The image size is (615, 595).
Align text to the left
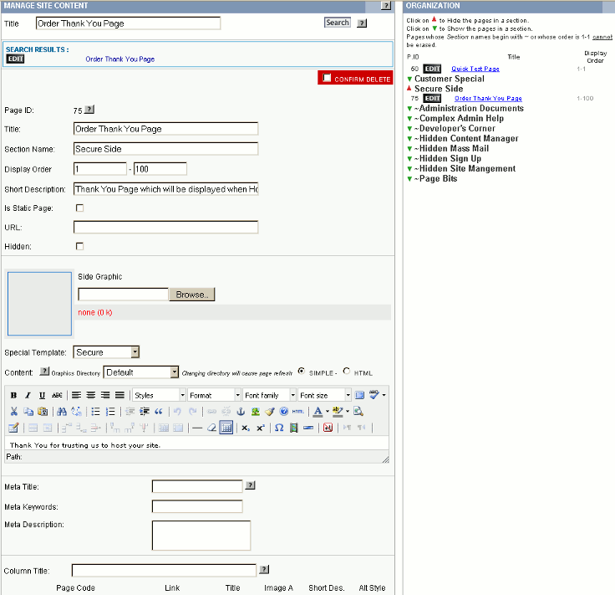77,395
